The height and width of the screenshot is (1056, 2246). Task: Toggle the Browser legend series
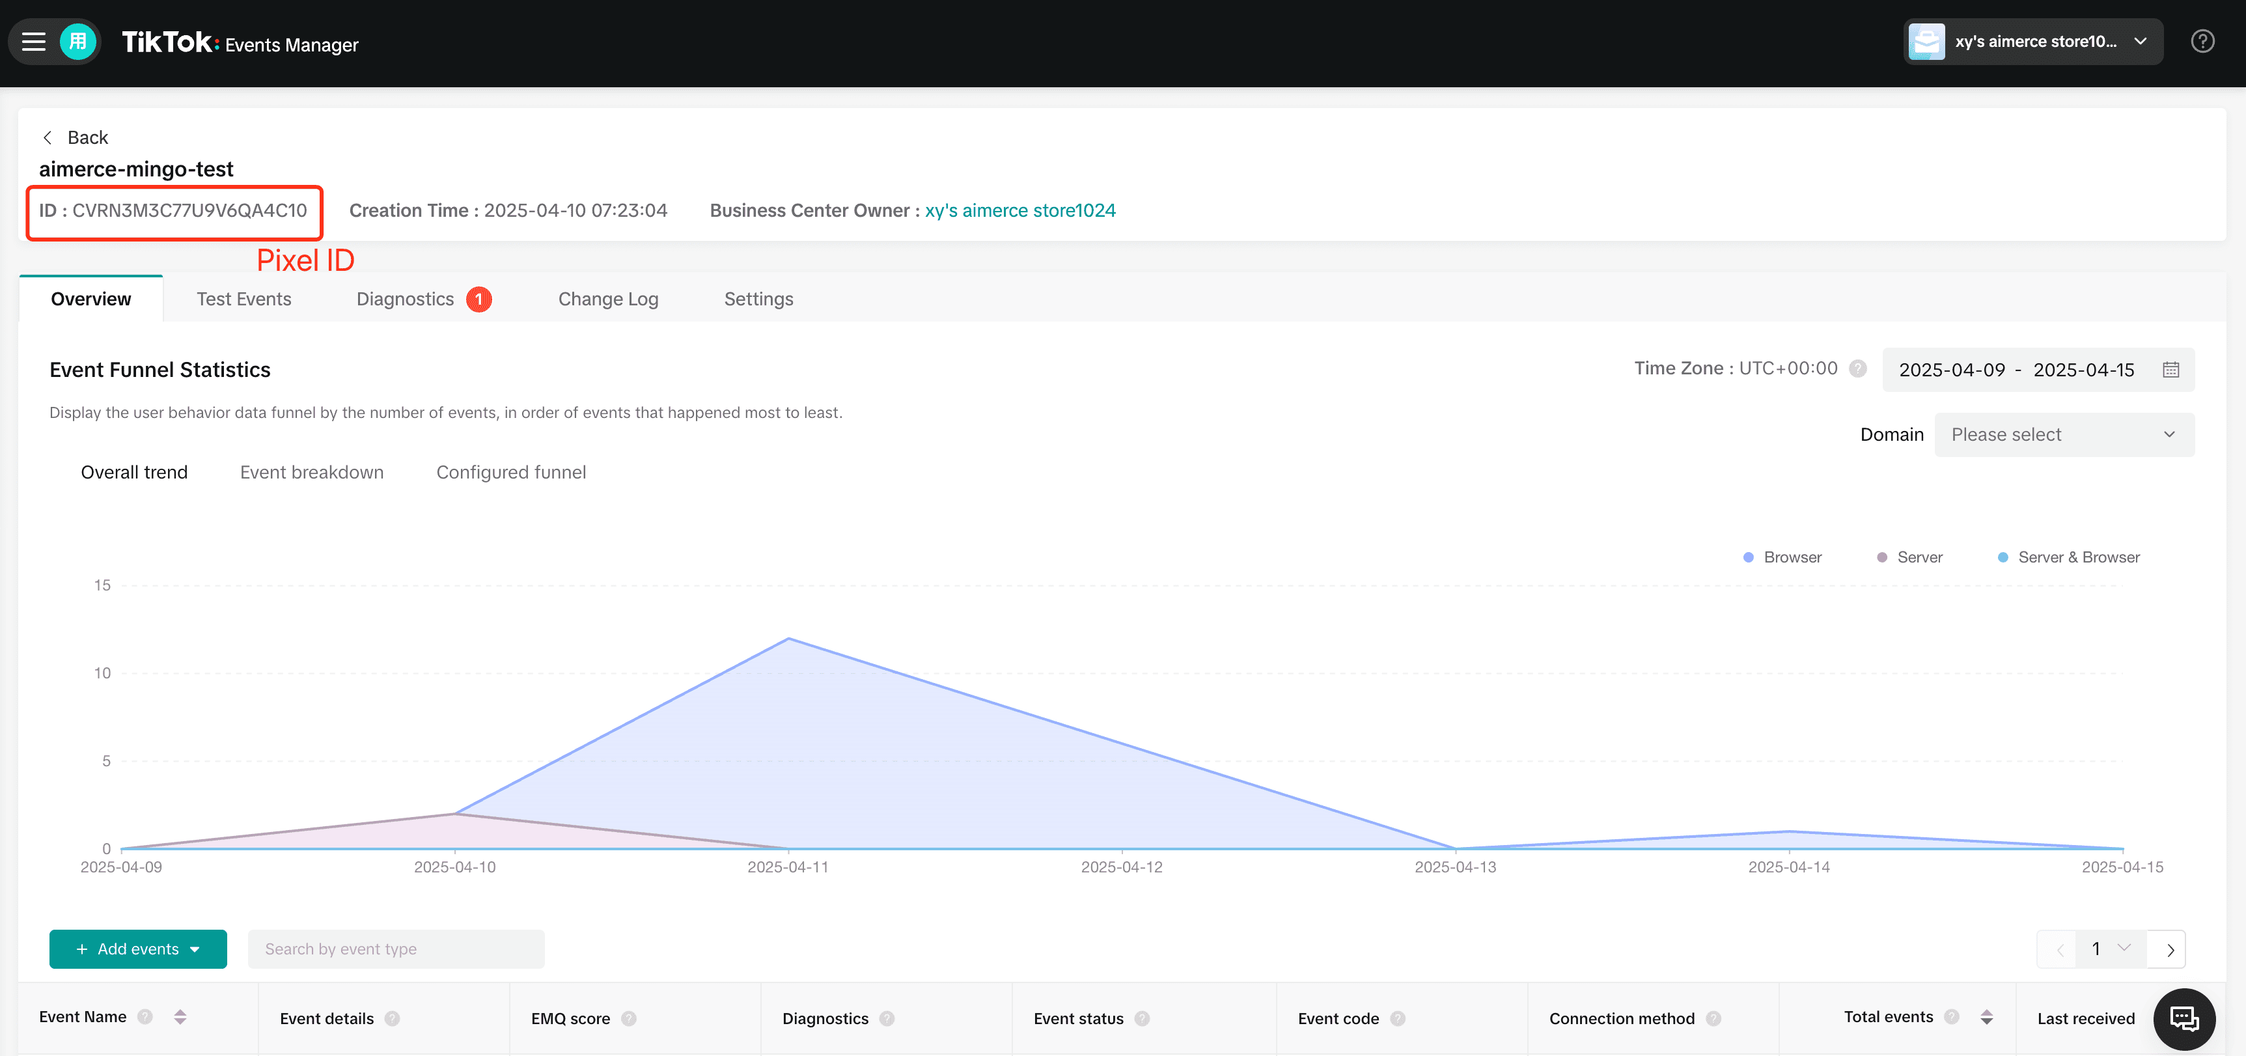[1782, 557]
